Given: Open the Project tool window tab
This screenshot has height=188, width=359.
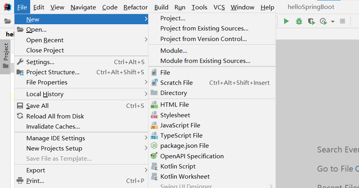Looking at the screenshot, I should (x=6, y=52).
